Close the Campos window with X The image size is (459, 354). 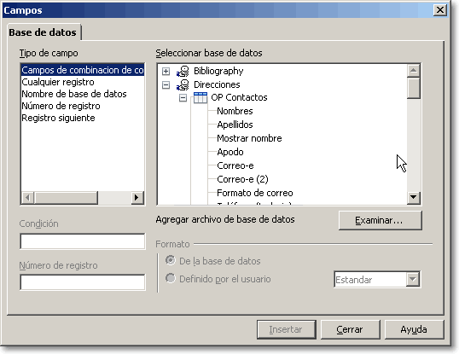coord(439,10)
